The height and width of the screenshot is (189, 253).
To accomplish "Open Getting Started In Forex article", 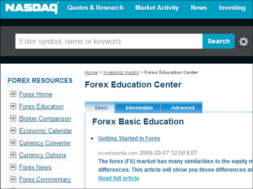I will click(129, 138).
